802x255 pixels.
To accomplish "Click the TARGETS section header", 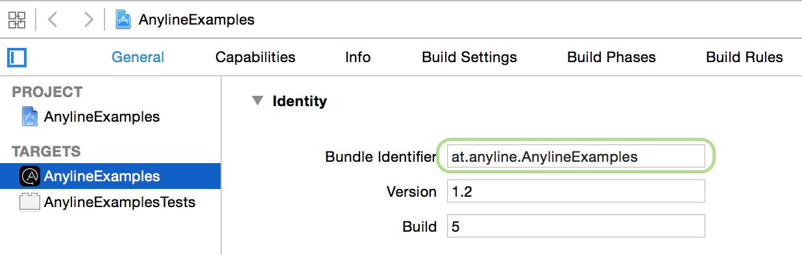I will [46, 151].
